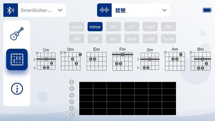Image resolution: width=215 pixels, height=121 pixels.
Task: Click the Bluetooth connection icon
Action: [11, 10]
